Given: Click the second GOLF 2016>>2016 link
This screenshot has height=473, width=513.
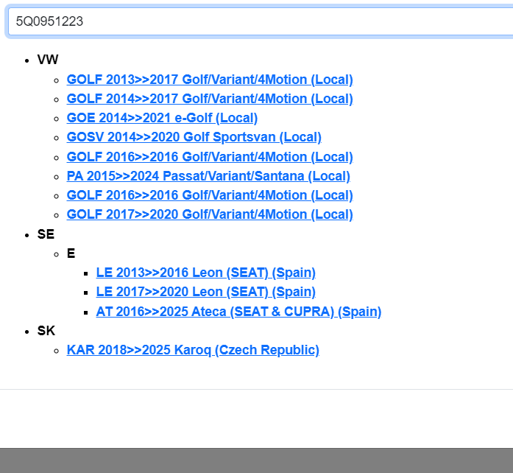Looking at the screenshot, I should [210, 195].
